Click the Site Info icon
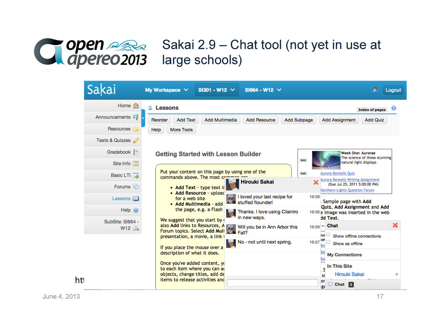Image resolution: width=426 pixels, height=329 pixels. coord(136,163)
